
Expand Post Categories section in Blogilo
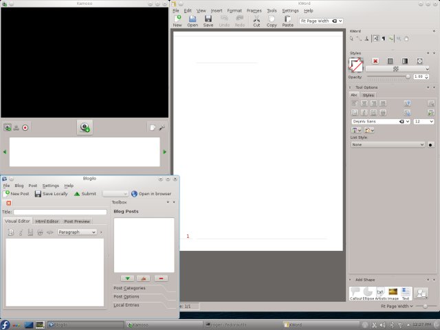point(129,288)
